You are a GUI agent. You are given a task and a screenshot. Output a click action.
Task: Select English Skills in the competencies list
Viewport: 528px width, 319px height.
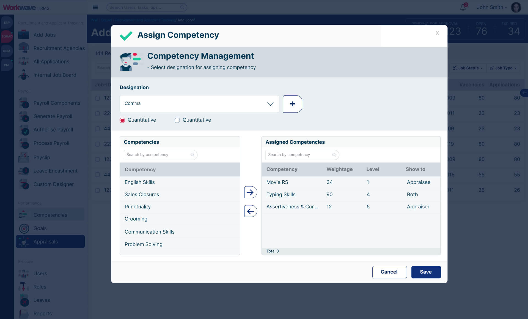pyautogui.click(x=140, y=182)
